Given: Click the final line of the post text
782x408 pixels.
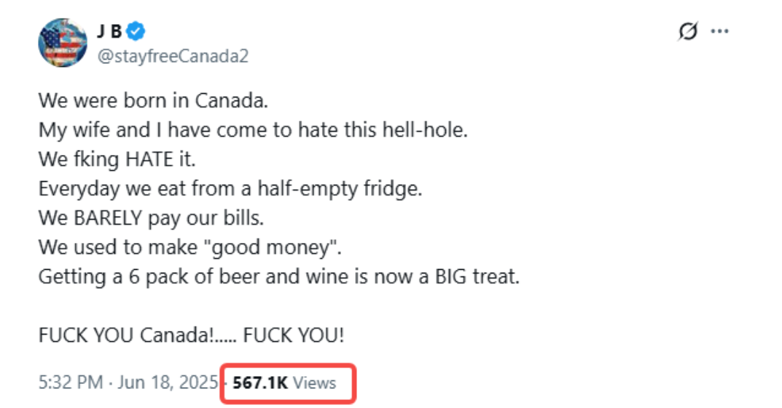Looking at the screenshot, I should pos(191,336).
